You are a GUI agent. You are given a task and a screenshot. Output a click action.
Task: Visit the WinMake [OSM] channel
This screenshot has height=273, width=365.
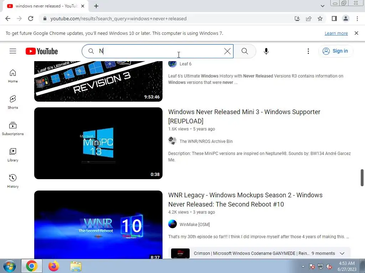tap(195, 225)
